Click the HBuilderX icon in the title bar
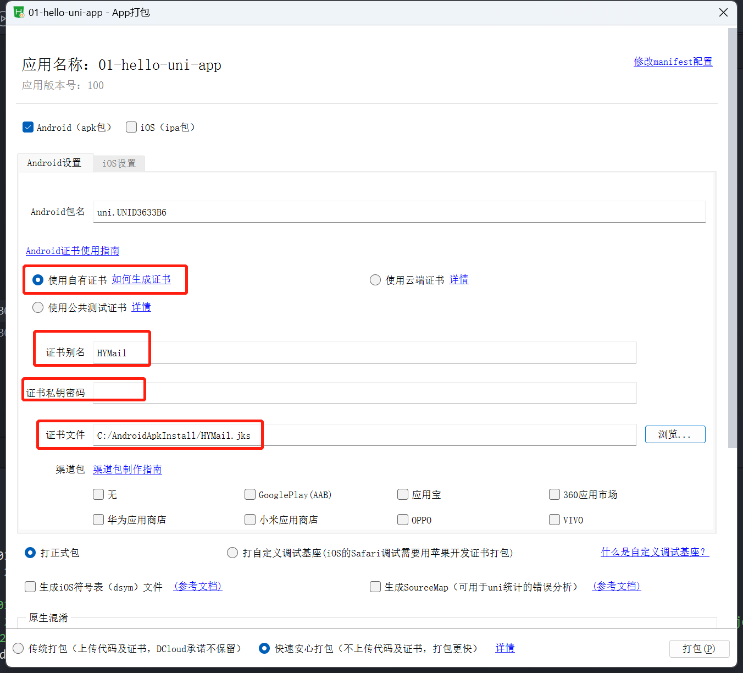 [x=19, y=12]
